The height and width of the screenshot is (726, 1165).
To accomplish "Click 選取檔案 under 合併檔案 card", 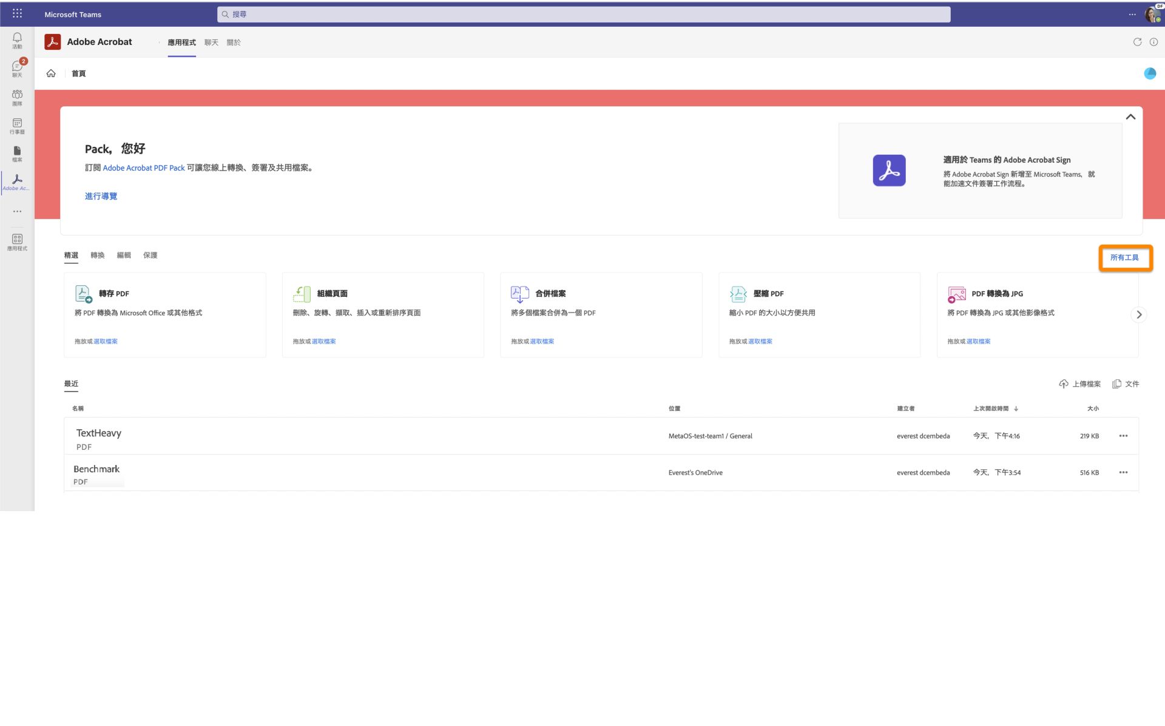I will (542, 341).
